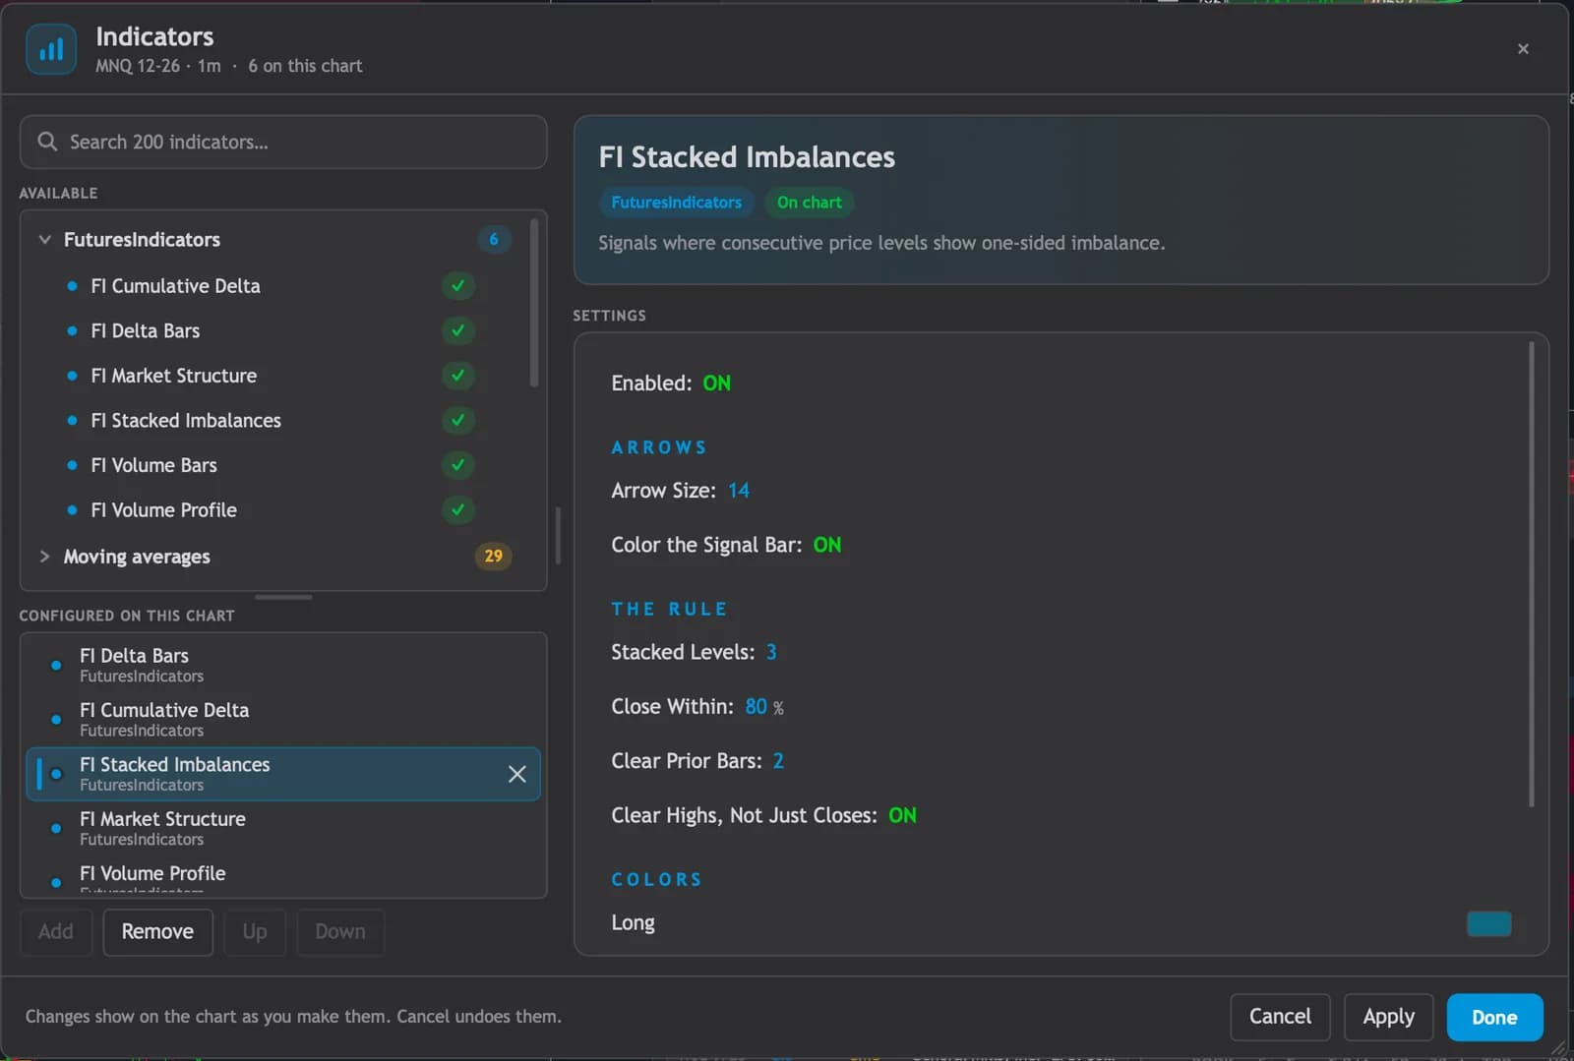Viewport: 1574px width, 1061px height.
Task: Expand the Moving averages group chevron
Action: pyautogui.click(x=44, y=556)
